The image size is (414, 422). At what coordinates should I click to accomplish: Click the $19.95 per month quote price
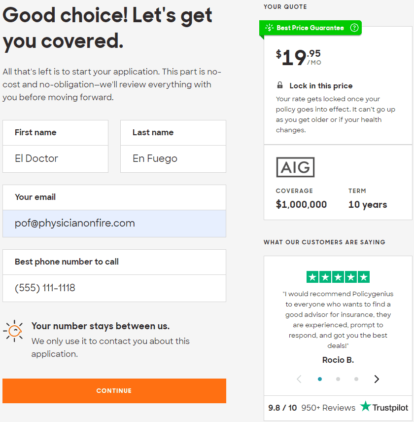pos(298,58)
